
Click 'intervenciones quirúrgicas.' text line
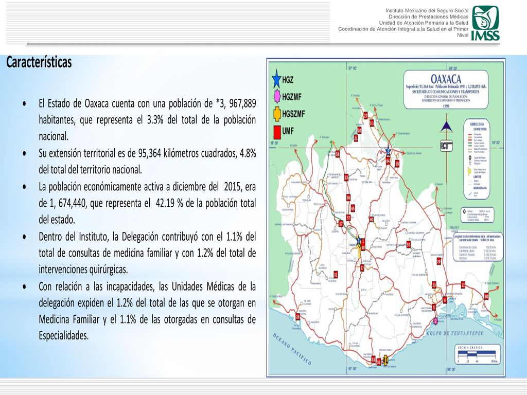click(x=83, y=270)
